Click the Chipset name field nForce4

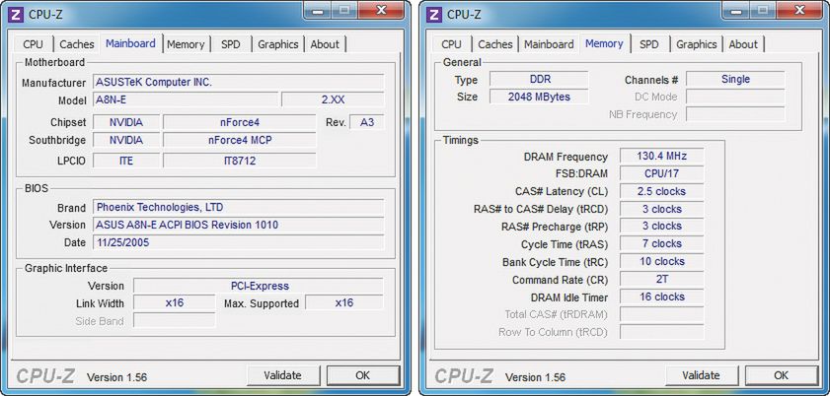(x=240, y=122)
